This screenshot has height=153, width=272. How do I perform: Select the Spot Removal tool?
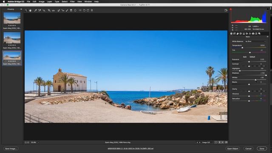coord(59,10)
